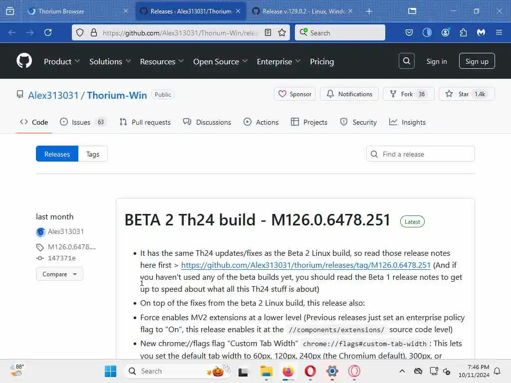Open the Alex313031 owner link in the header
Screen dimensions: 511x383
(53, 95)
